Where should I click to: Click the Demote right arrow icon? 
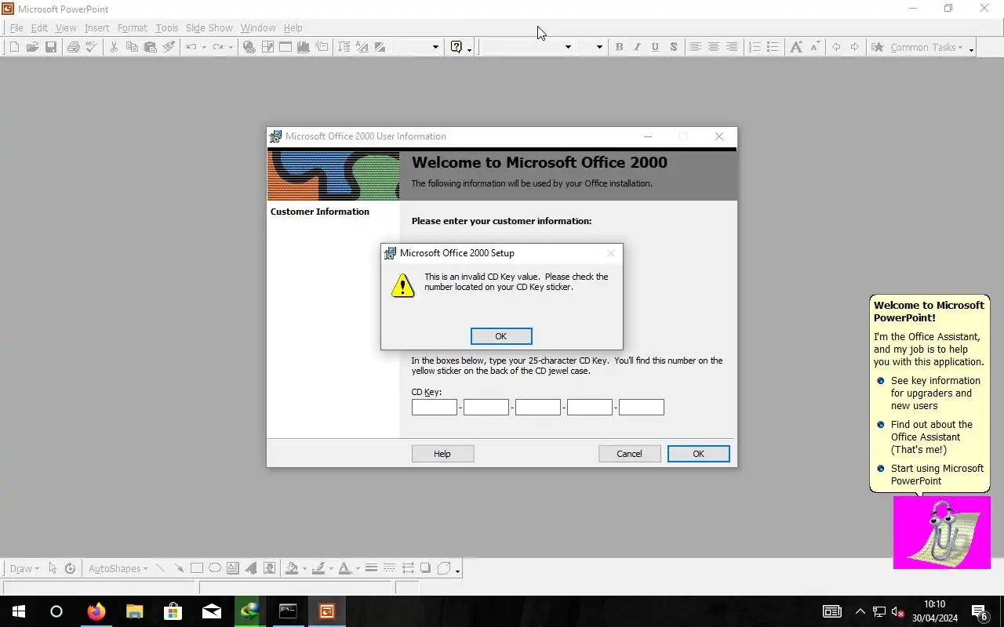click(854, 47)
